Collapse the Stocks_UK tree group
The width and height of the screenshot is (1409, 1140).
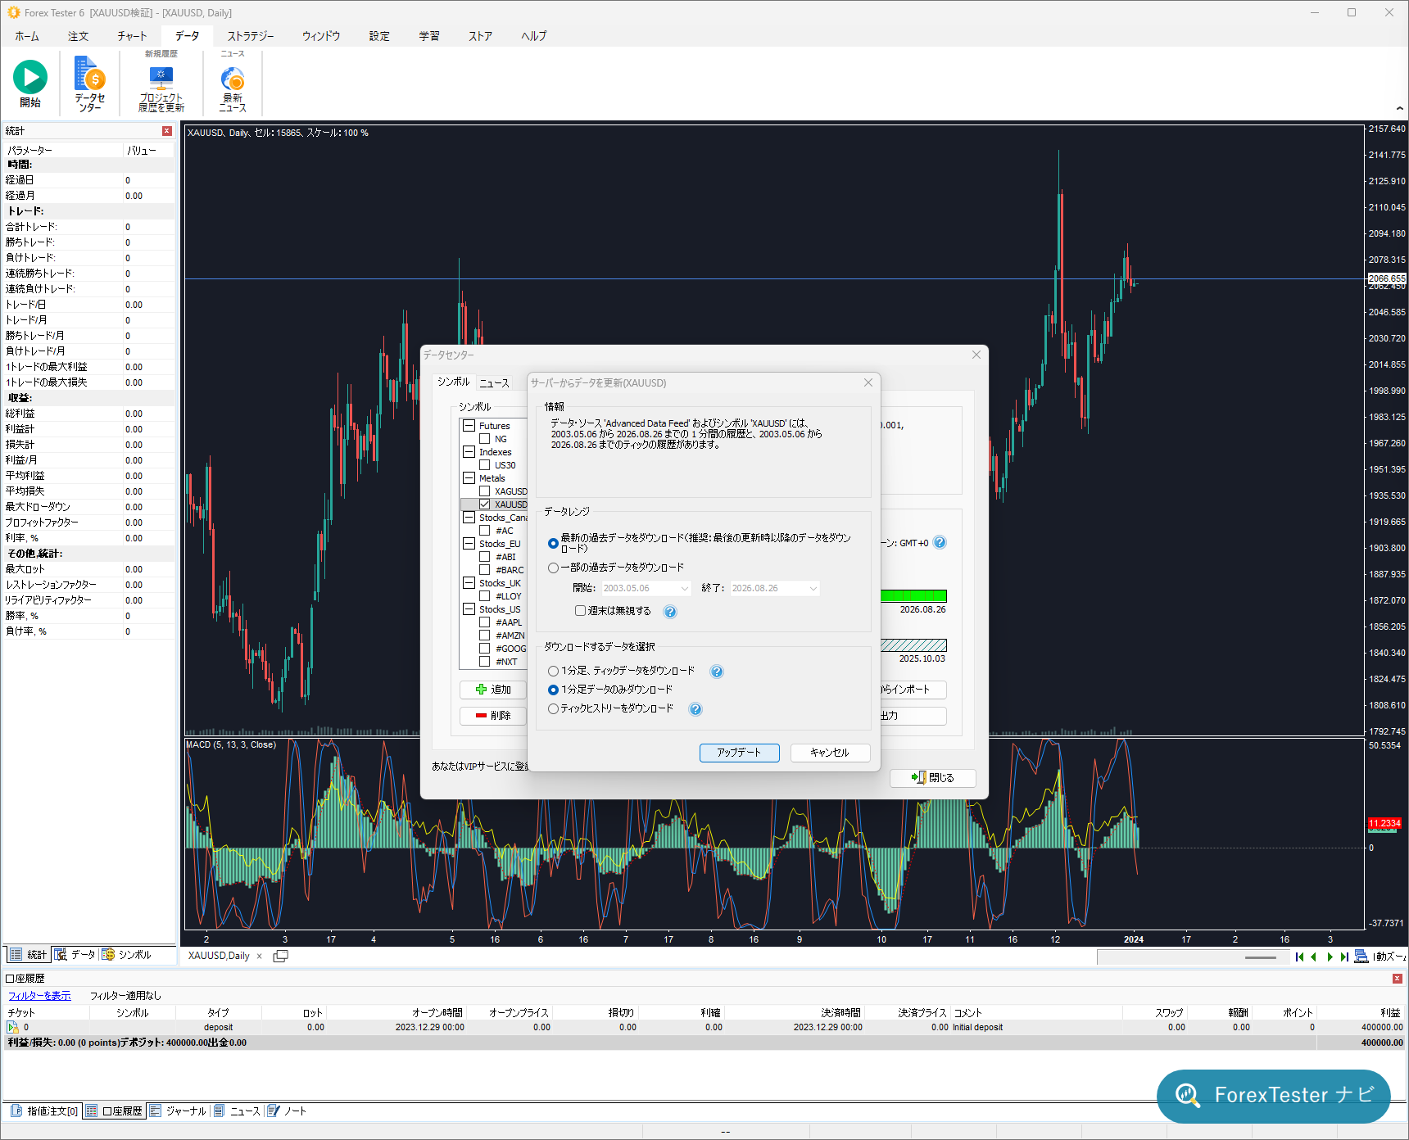(x=469, y=583)
